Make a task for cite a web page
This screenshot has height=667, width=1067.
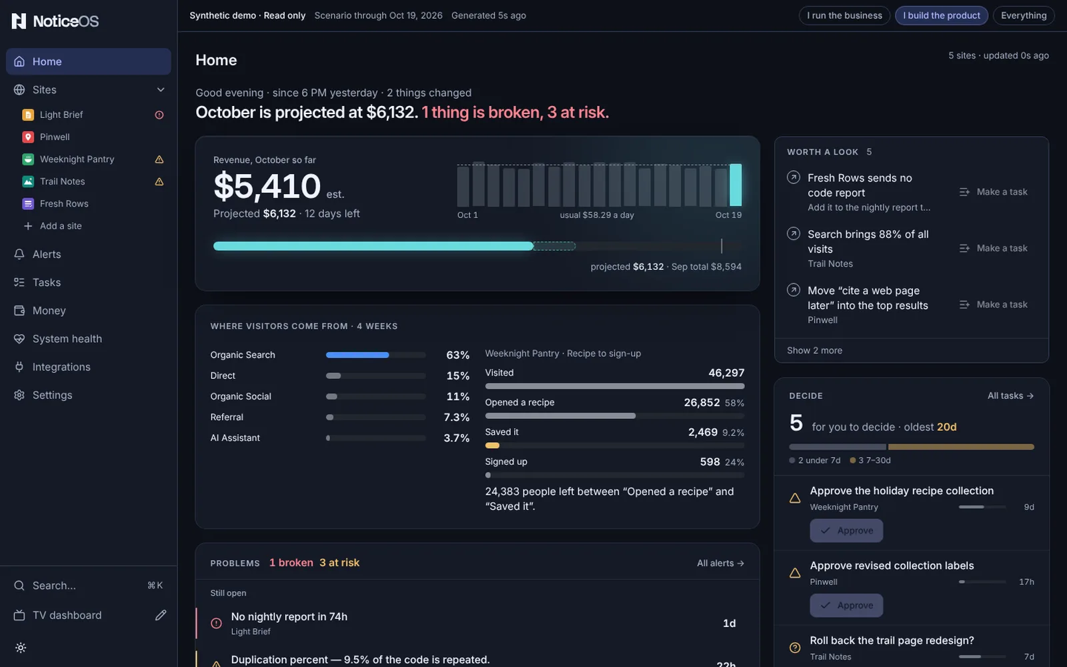coord(993,305)
